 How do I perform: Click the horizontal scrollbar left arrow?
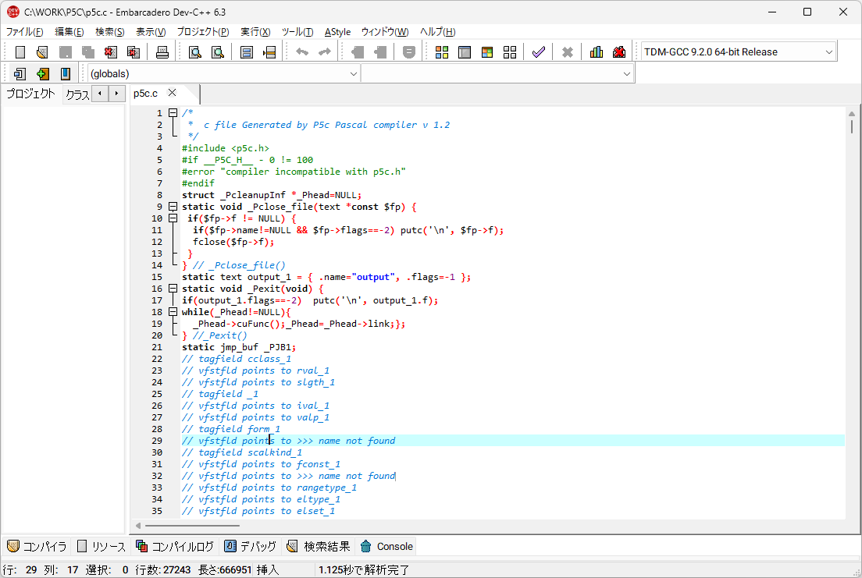tap(138, 526)
